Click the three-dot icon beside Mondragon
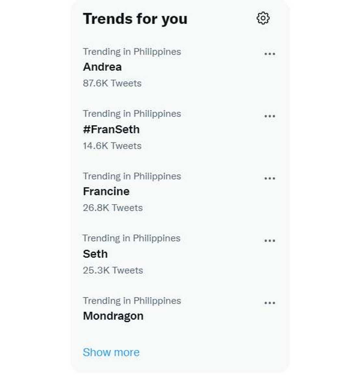The height and width of the screenshot is (376, 364). 270,302
